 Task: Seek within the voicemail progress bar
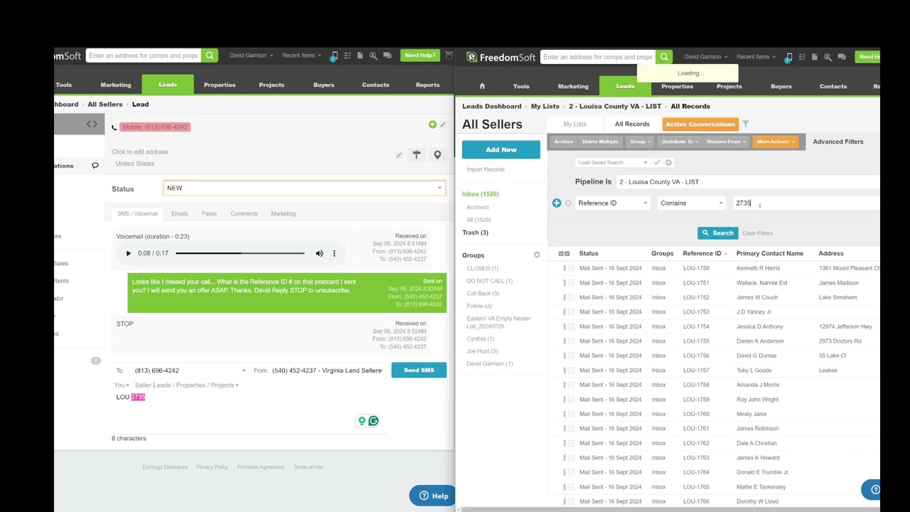240,253
